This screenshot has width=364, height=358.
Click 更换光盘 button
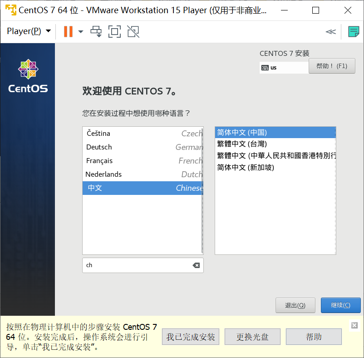click(252, 337)
